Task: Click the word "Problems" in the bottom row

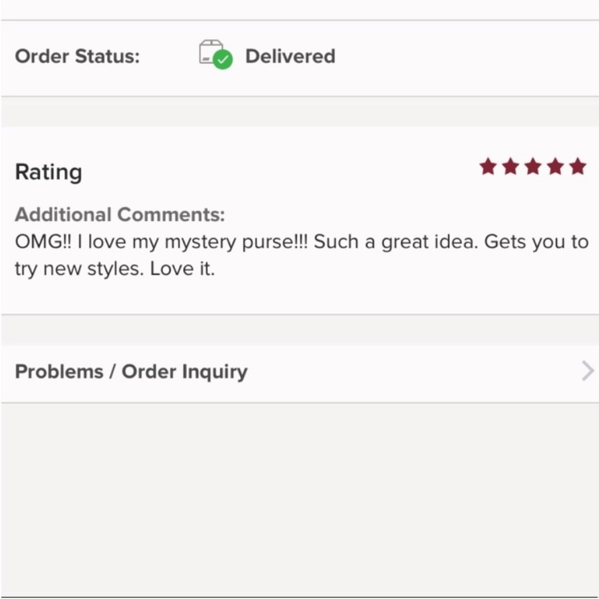Action: [x=59, y=371]
